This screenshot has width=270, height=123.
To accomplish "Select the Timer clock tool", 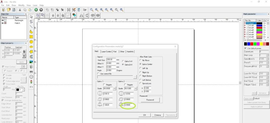I will pyautogui.click(x=31, y=77).
